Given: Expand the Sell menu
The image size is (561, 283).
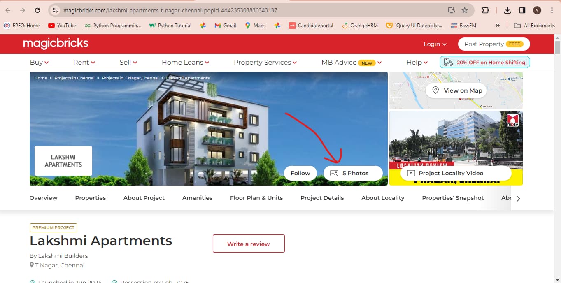Looking at the screenshot, I should pos(128,62).
